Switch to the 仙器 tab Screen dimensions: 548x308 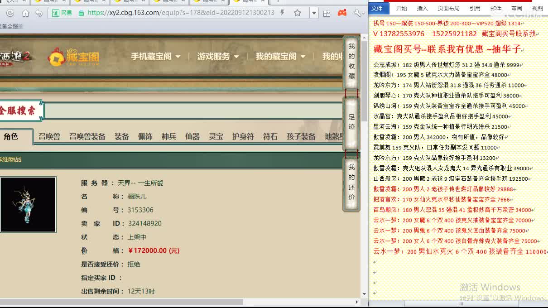(x=192, y=136)
